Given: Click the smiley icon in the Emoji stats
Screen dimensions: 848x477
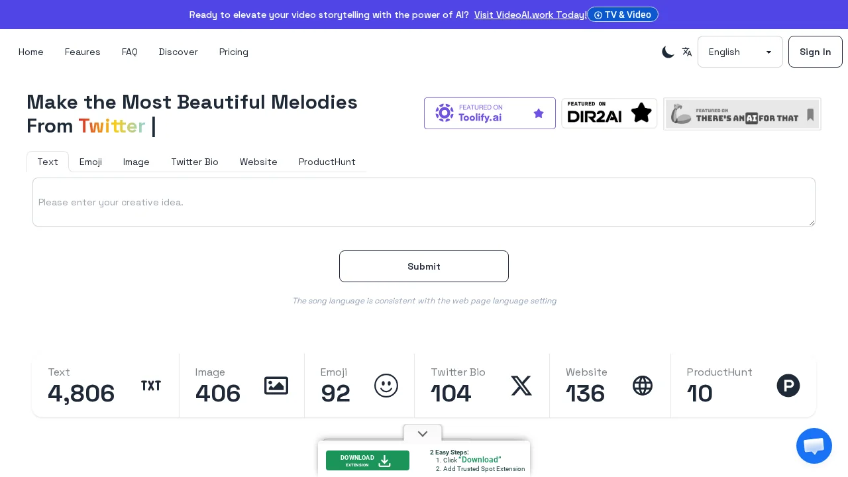Looking at the screenshot, I should 386,386.
